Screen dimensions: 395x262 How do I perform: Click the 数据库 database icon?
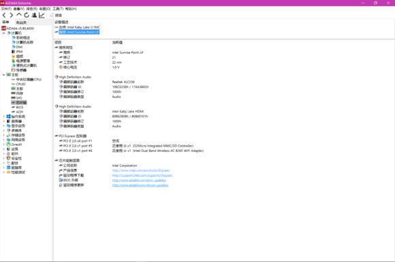(x=9, y=168)
